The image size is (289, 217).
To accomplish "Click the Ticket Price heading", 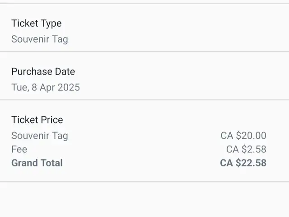I will coord(37,120).
